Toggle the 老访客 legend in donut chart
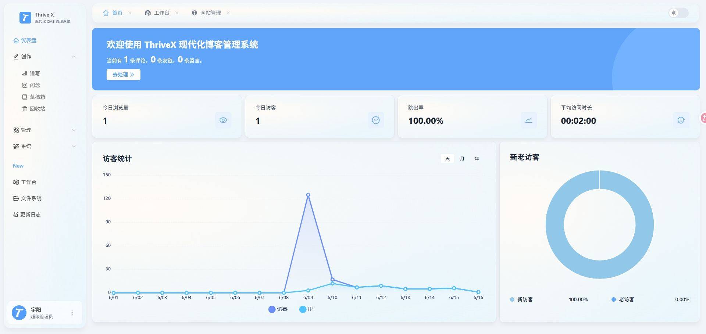This screenshot has height=334, width=706. click(x=623, y=299)
